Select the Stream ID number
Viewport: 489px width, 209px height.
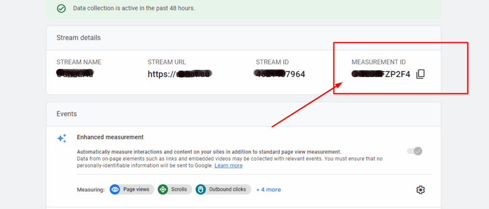click(280, 74)
